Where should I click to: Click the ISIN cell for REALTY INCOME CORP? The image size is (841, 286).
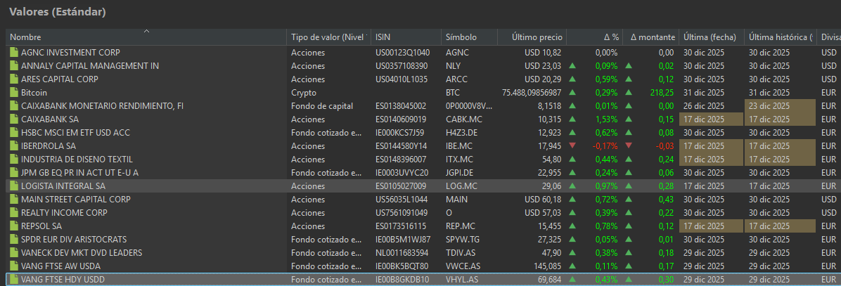tap(402, 213)
